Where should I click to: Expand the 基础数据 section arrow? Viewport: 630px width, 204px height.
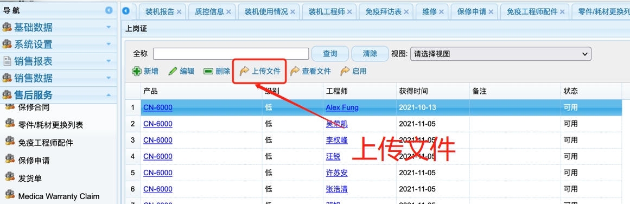pyautogui.click(x=109, y=27)
